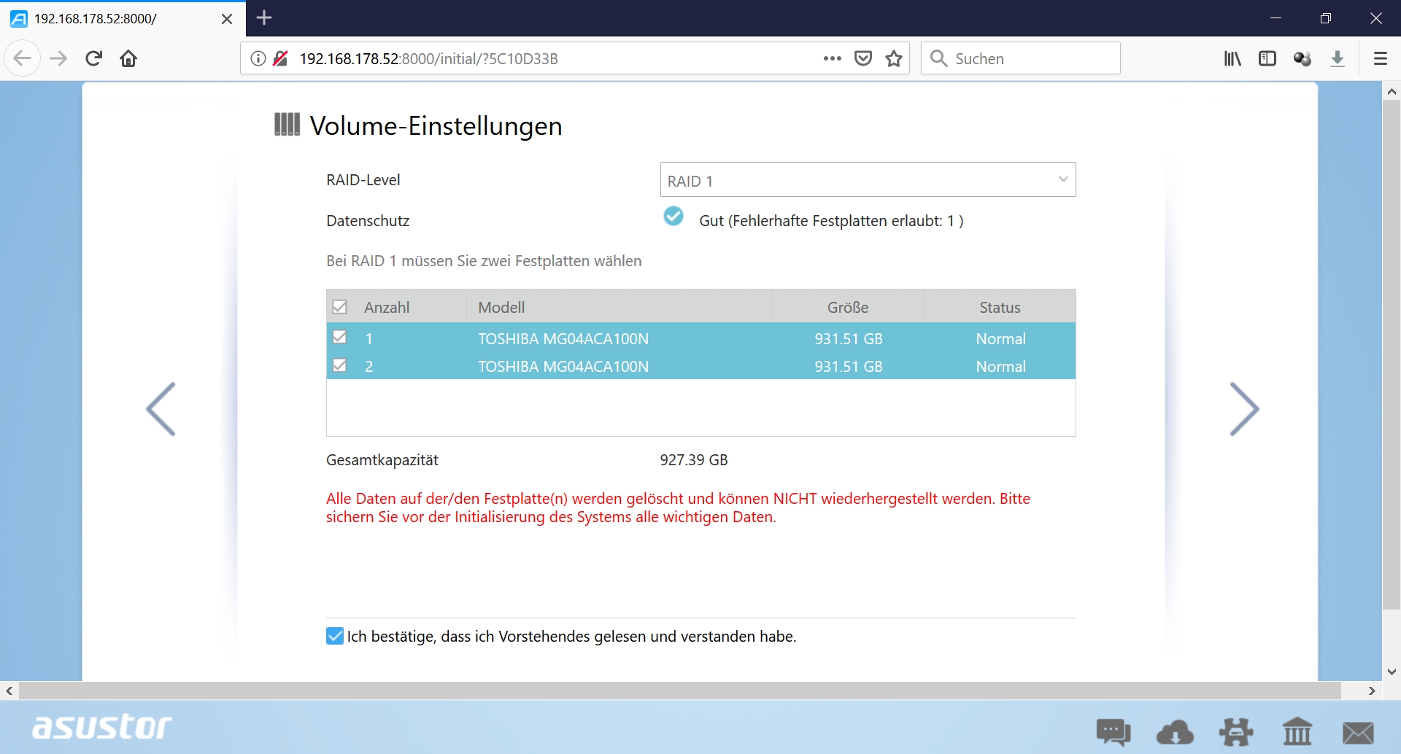1401x754 pixels.
Task: Open a new browser tab
Action: pyautogui.click(x=265, y=18)
